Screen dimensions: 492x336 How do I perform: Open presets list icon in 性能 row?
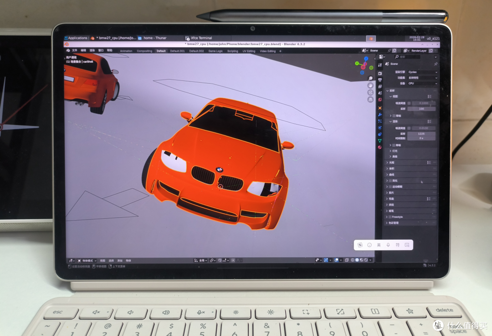429,199
